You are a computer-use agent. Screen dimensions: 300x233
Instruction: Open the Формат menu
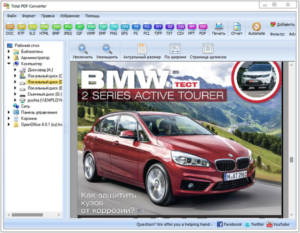coord(28,16)
